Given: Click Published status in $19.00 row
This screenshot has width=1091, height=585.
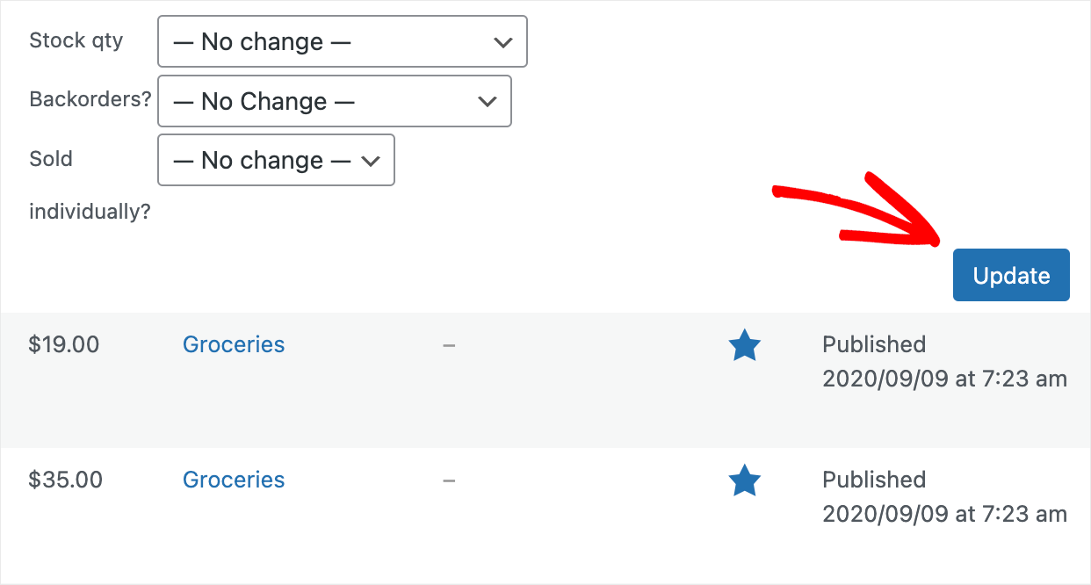Looking at the screenshot, I should pyautogui.click(x=874, y=344).
